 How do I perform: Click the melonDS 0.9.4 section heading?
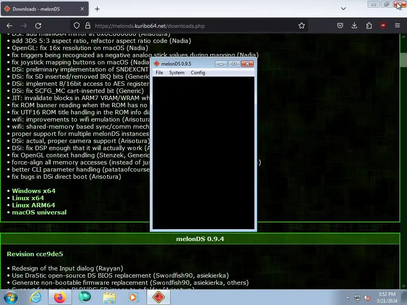200,239
